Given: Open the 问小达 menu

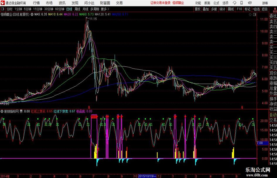Looking at the screenshot, I should [x=89, y=3].
